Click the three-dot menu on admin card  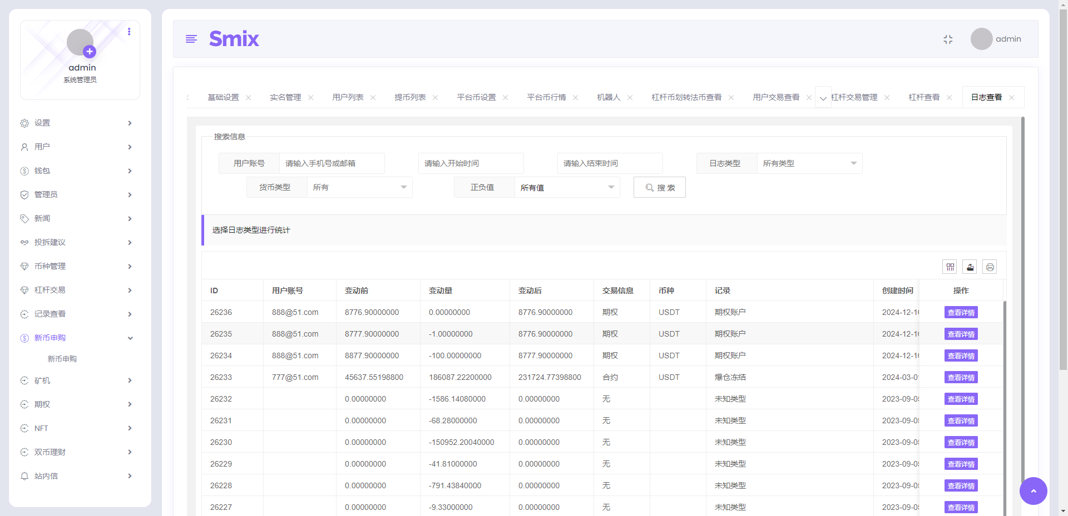point(129,32)
